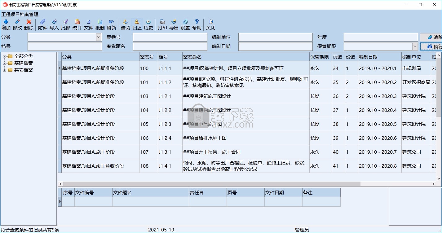The image size is (442, 233).
Task: Click the 执行 search button
Action: 431,46
